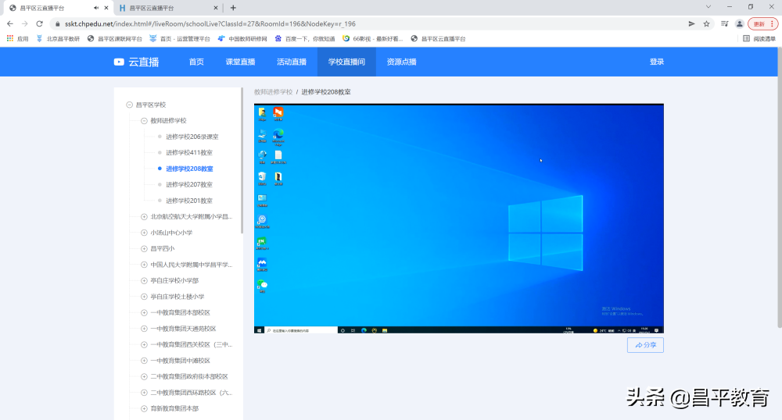
Task: Expand the 中国人民大学附属中学昌平学校 node
Action: [x=144, y=265]
